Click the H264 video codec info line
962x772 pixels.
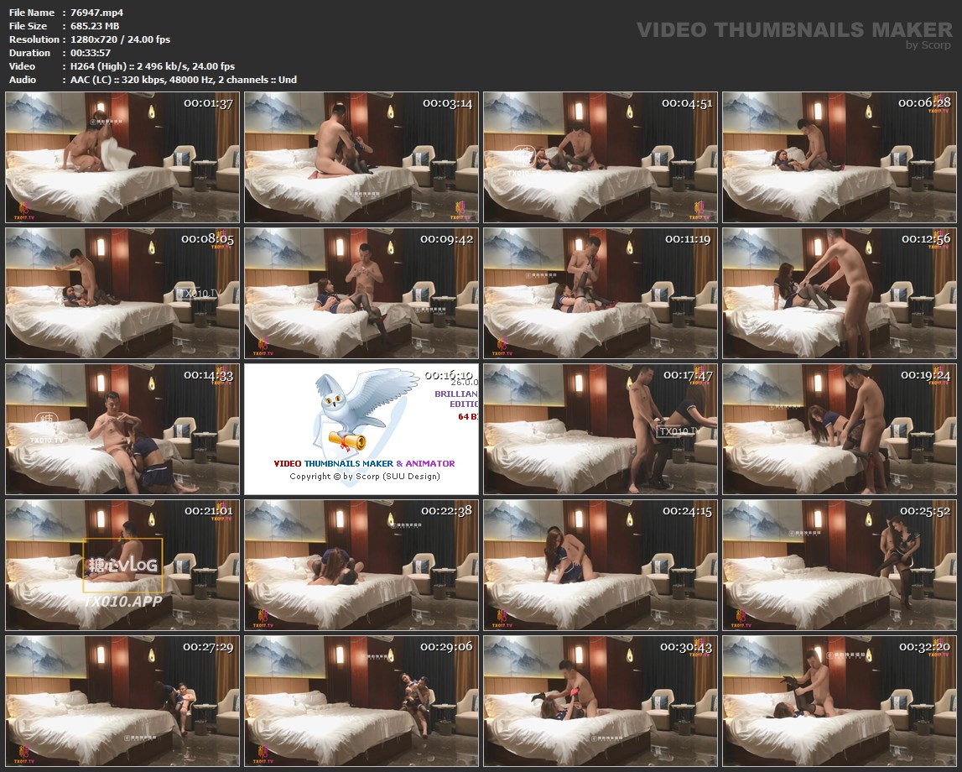coord(148,66)
